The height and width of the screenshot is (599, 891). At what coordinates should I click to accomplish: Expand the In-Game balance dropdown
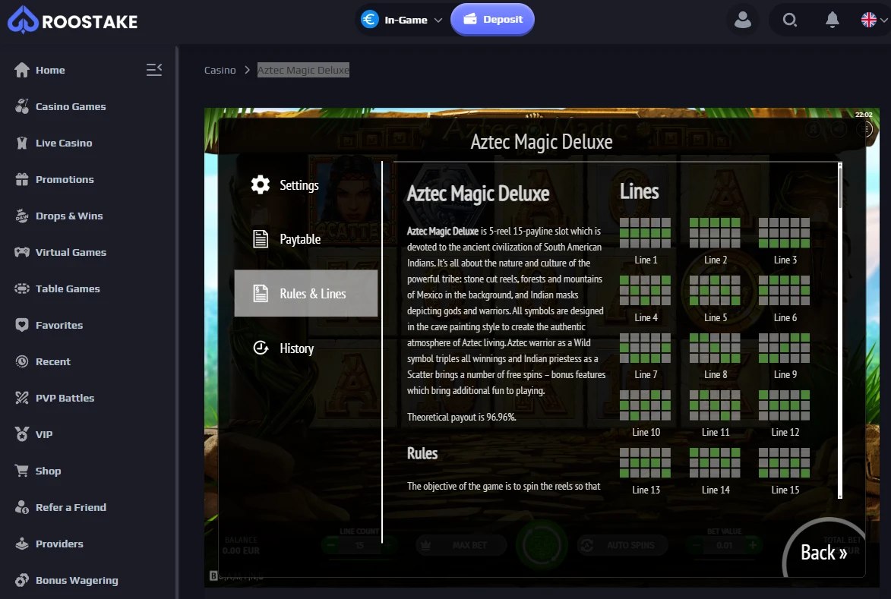(402, 20)
